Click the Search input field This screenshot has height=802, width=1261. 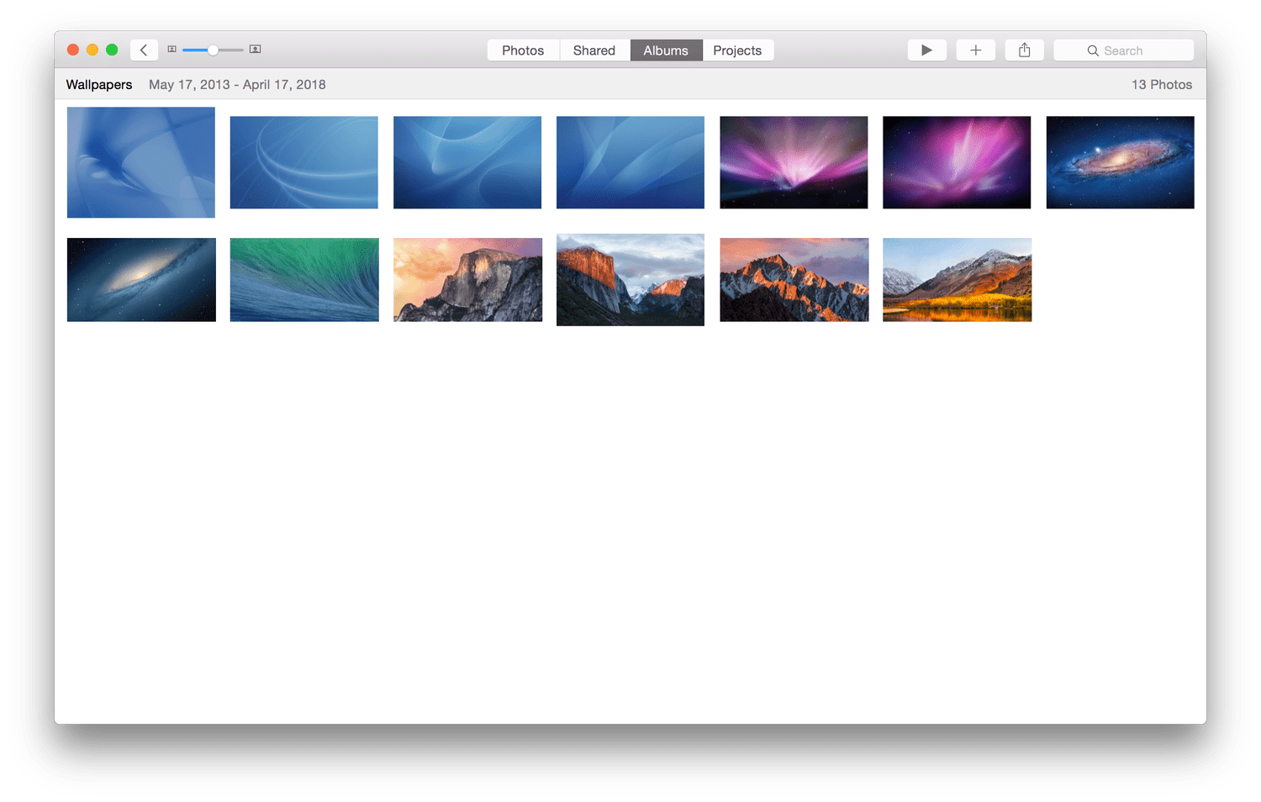[x=1123, y=50]
